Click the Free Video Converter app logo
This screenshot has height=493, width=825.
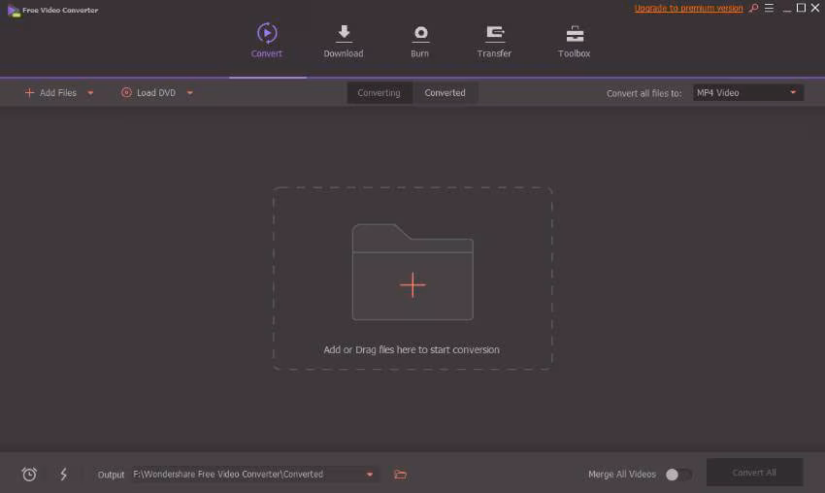[x=14, y=11]
